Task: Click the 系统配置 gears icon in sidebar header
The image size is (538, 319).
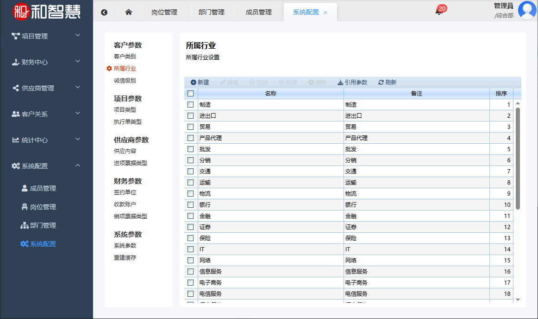Action: click(x=16, y=166)
